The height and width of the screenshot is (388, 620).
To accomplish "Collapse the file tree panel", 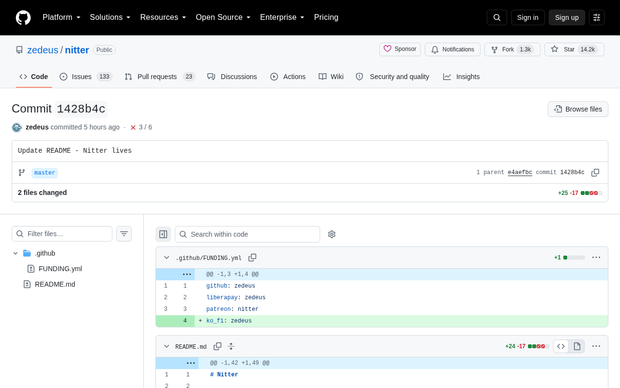I will click(163, 234).
